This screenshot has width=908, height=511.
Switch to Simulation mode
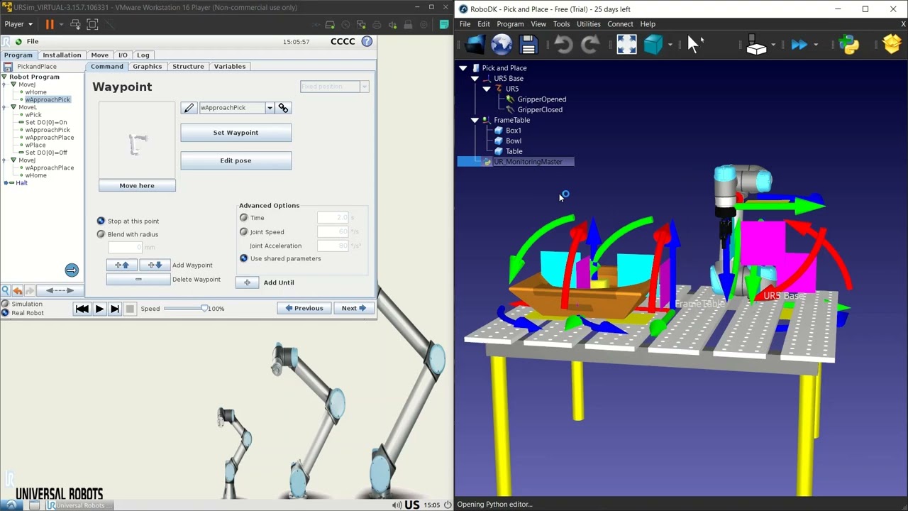click(x=5, y=304)
